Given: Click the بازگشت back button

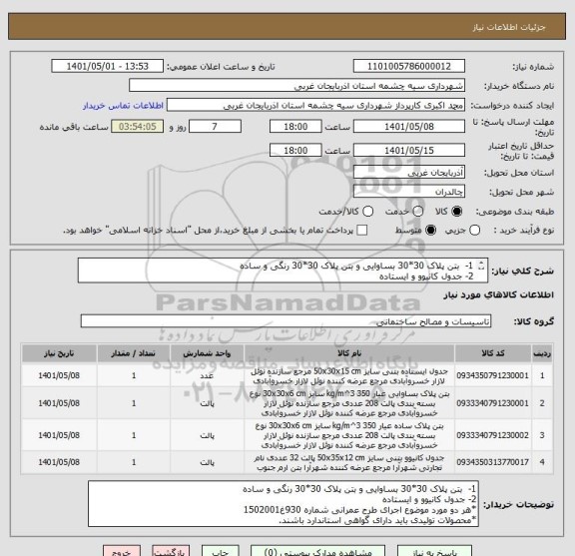Looking at the screenshot, I should coord(171,551).
